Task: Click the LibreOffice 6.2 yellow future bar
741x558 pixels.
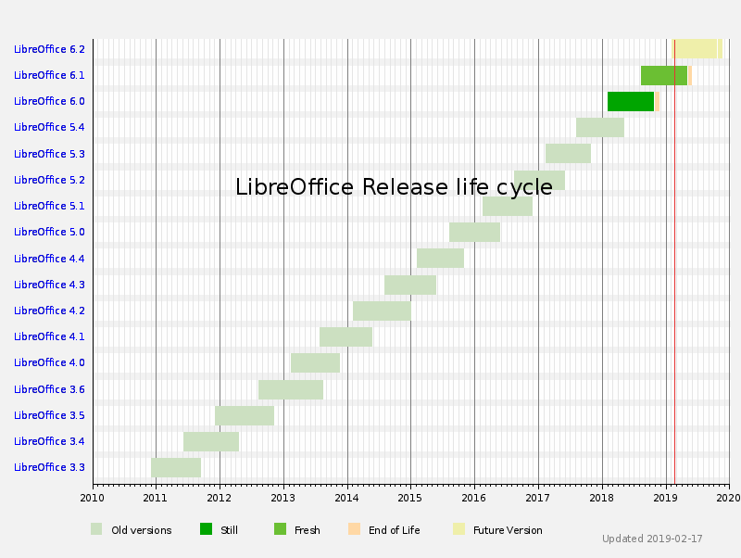Action: coord(697,49)
